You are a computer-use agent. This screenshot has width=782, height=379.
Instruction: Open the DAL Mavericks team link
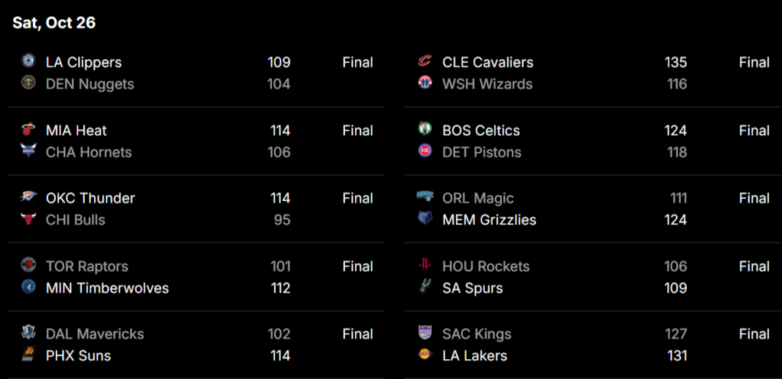tap(95, 334)
